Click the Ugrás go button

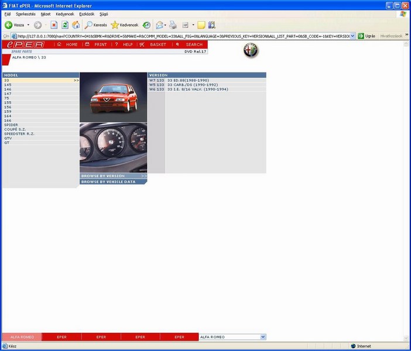tap(367, 36)
